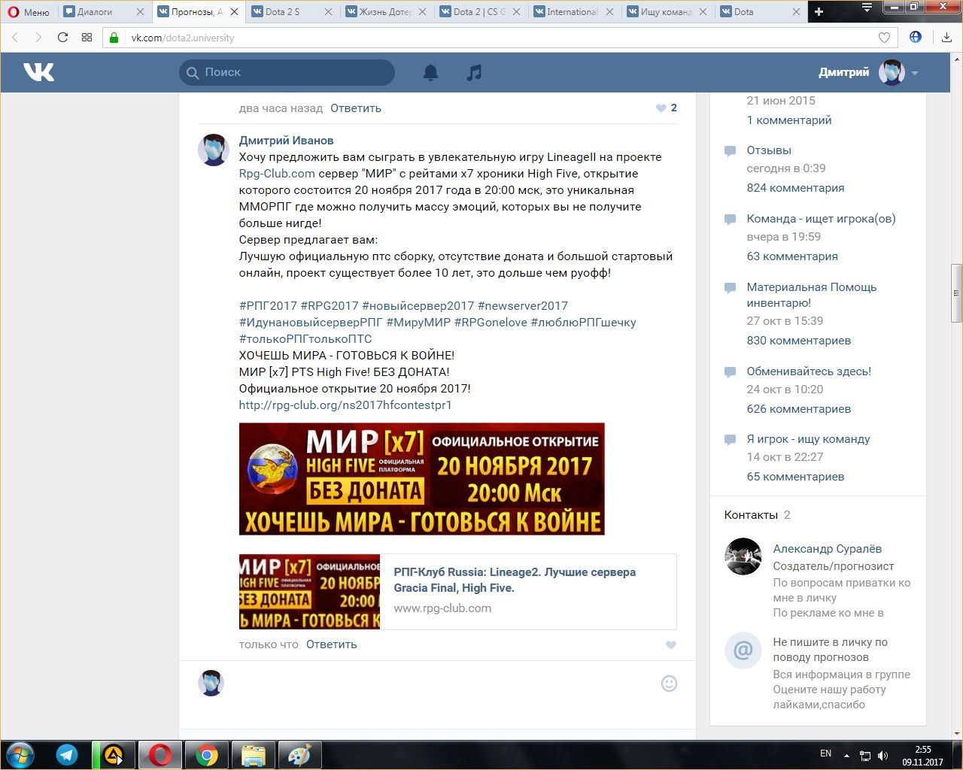
Task: Open Chrome from the taskbar
Action: coord(207,755)
